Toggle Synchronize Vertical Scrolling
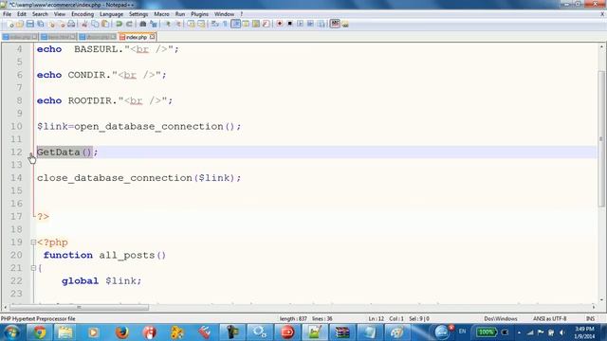 (192, 24)
